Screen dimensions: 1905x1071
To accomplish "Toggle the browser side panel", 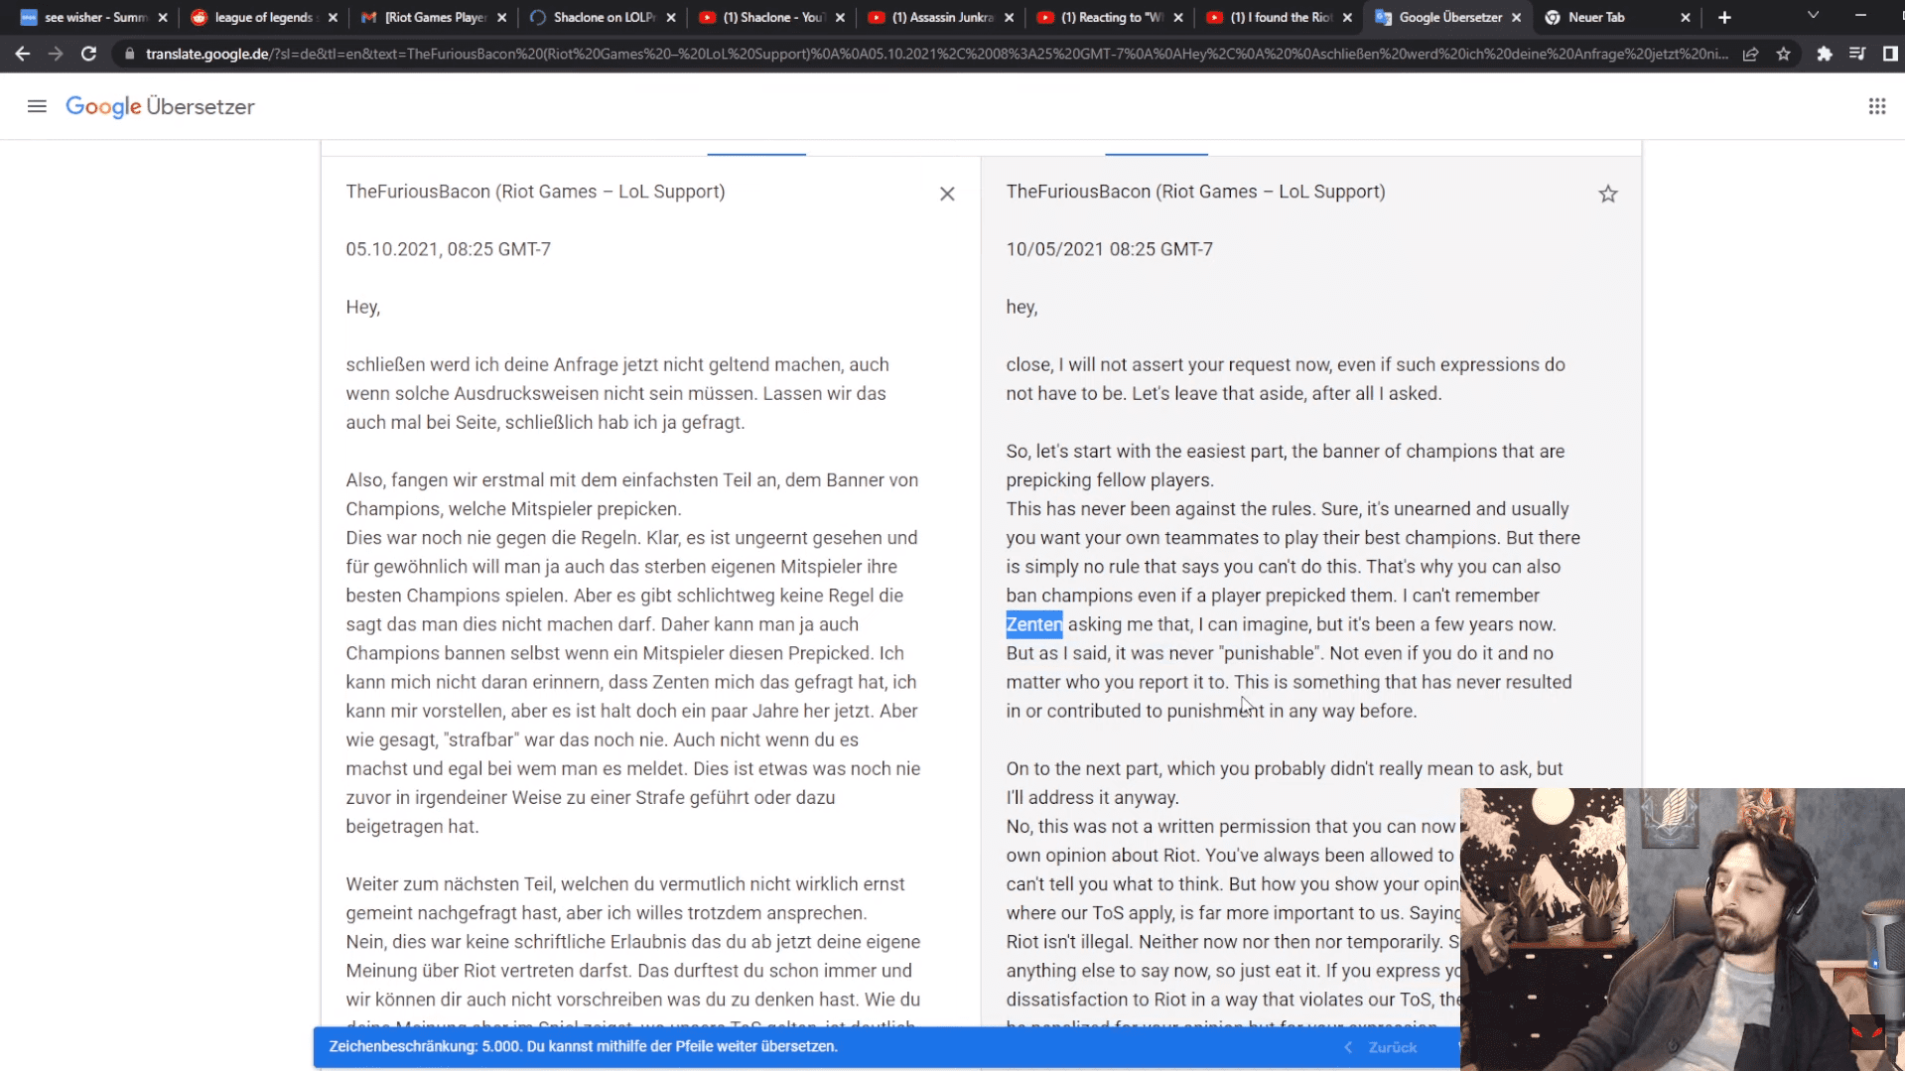I will (x=1889, y=54).
